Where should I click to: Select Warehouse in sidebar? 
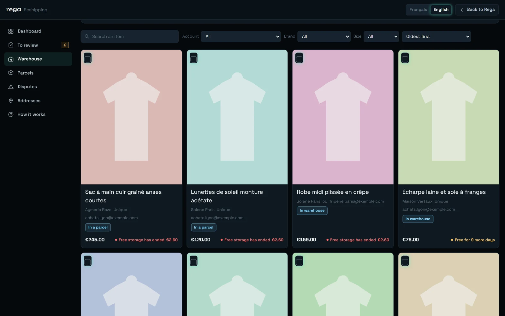(38, 59)
